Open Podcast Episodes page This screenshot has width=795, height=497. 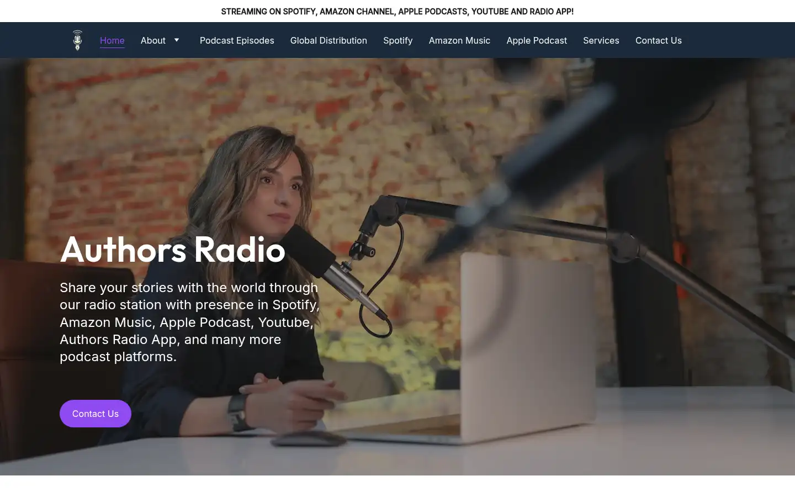[237, 40]
